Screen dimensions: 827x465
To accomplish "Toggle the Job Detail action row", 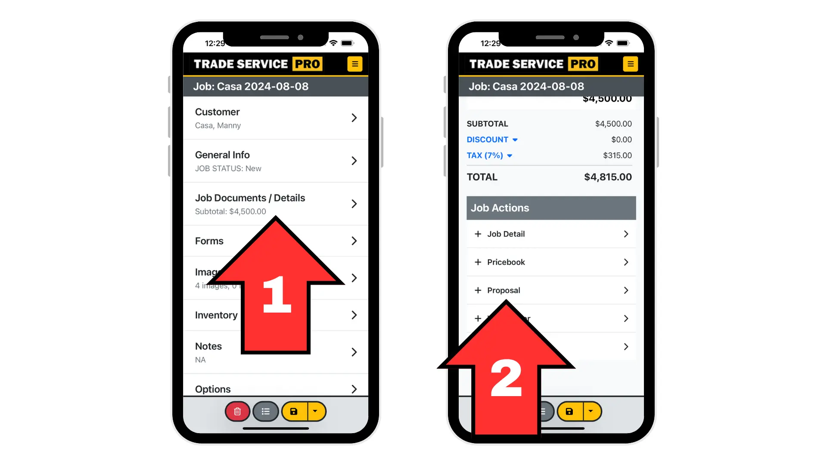I will pyautogui.click(x=549, y=233).
